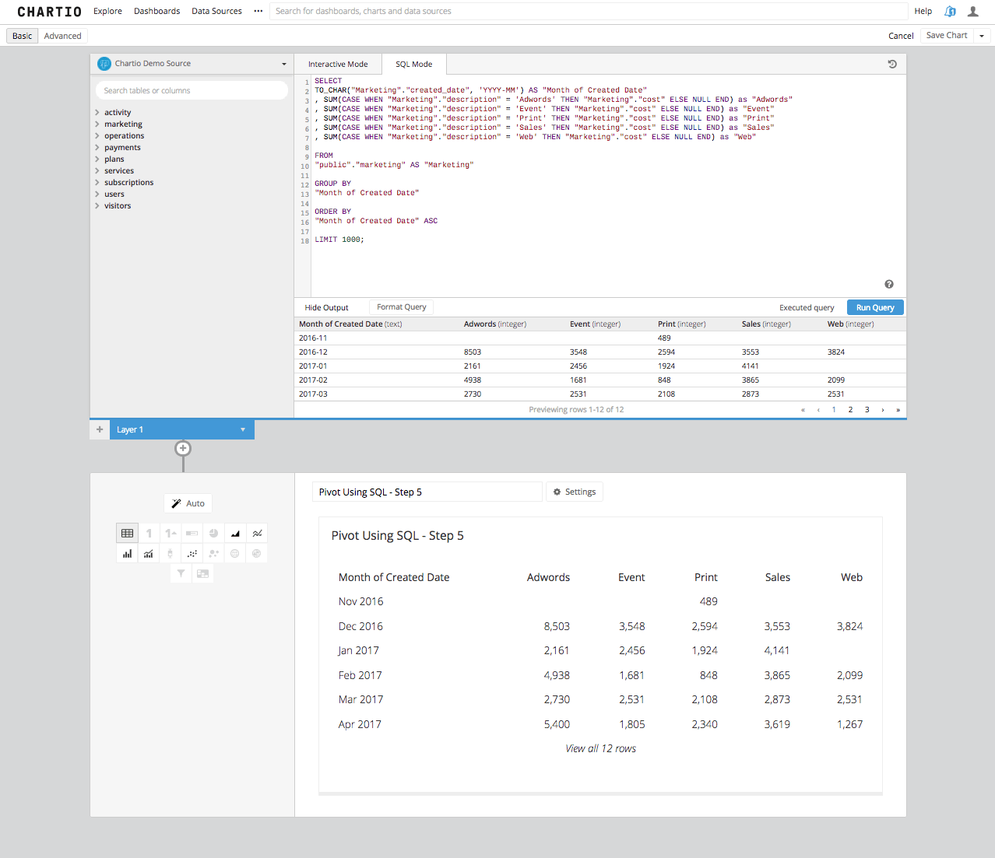Select the Bullet chart type icon
Image resolution: width=995 pixels, height=858 pixels.
[x=192, y=533]
